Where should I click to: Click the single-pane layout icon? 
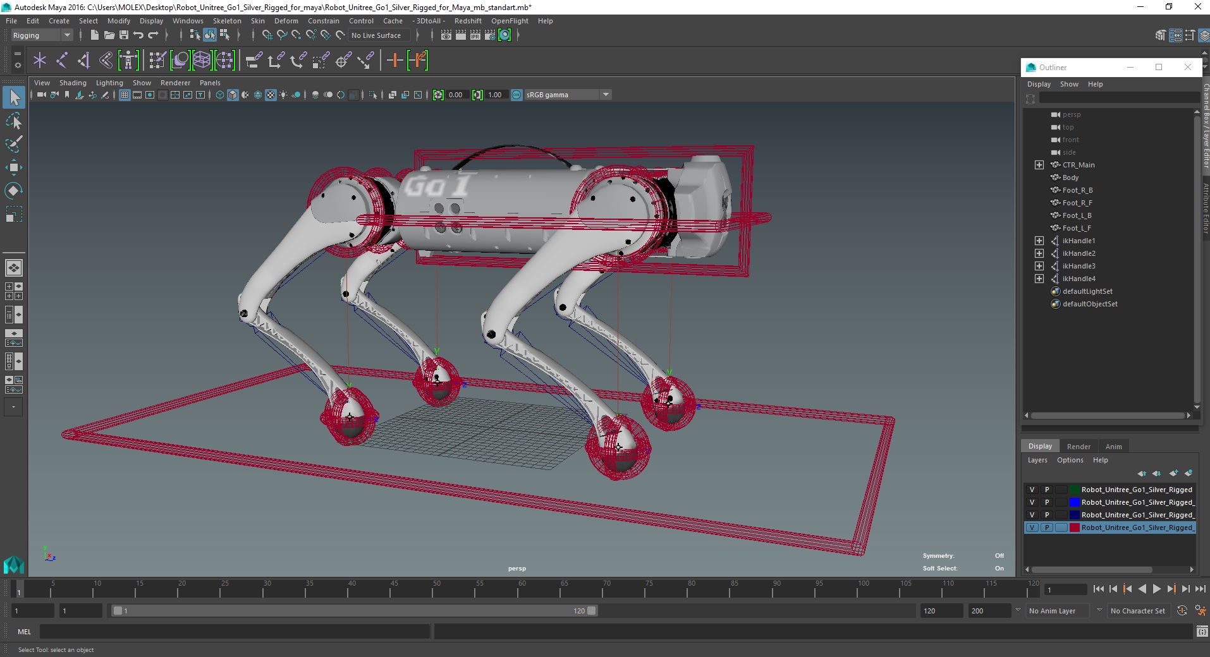[13, 268]
